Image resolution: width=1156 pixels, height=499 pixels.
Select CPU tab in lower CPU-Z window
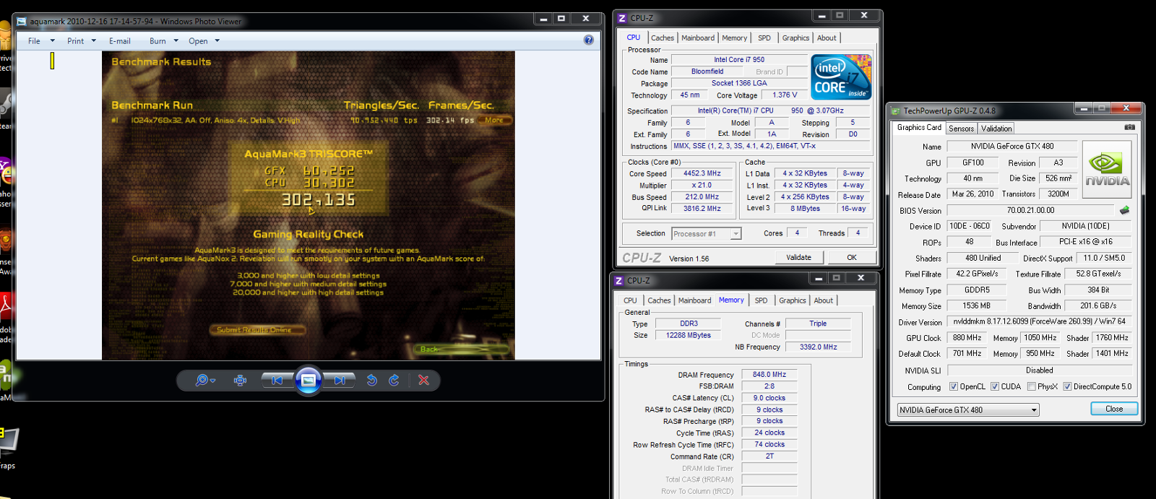pyautogui.click(x=630, y=300)
